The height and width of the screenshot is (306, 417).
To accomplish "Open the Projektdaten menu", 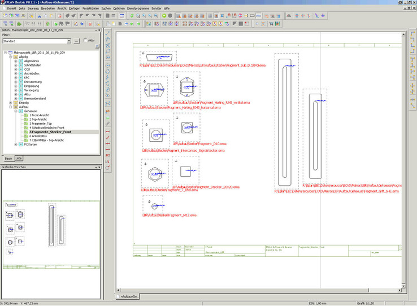I will pos(90,8).
